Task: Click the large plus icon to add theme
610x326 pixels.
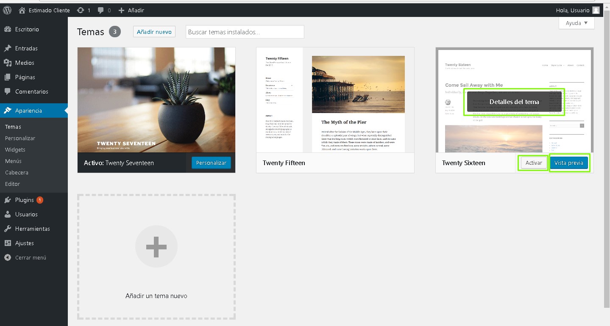Action: [156, 246]
